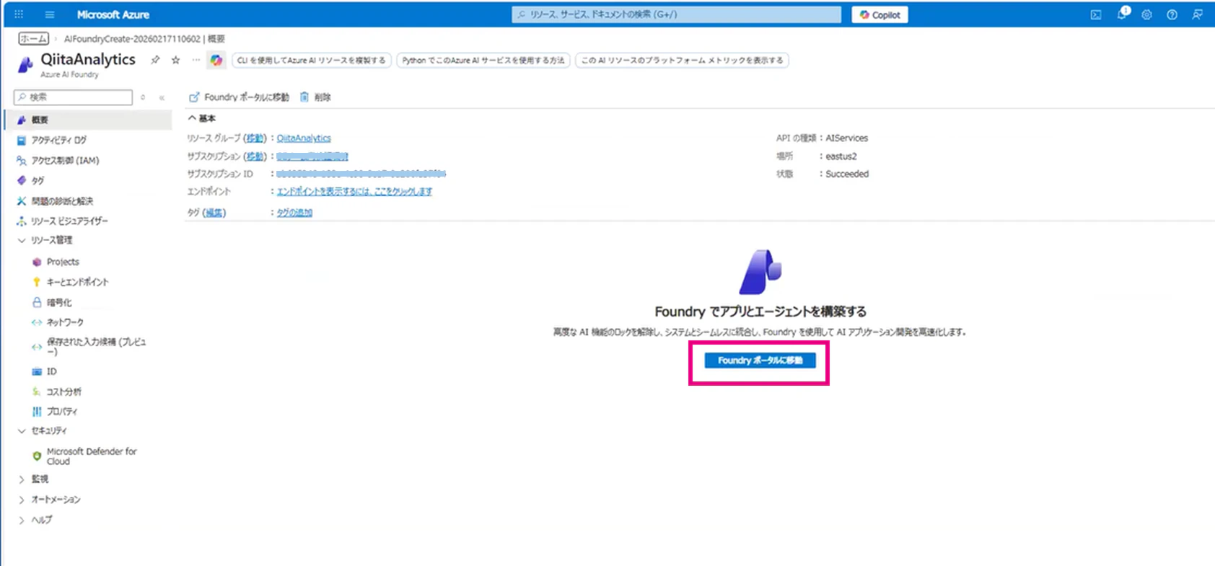Open the Azure portal apps grid icon
The image size is (1215, 566).
point(19,14)
